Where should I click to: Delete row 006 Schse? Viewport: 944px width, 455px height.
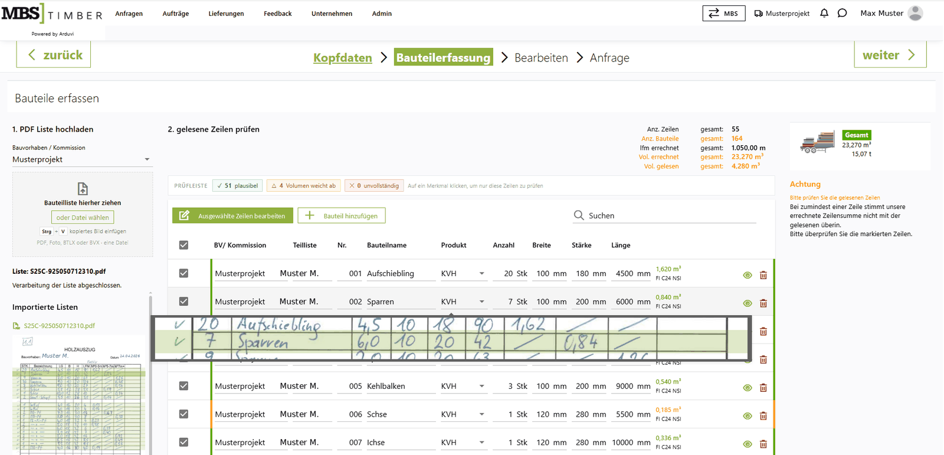point(763,416)
